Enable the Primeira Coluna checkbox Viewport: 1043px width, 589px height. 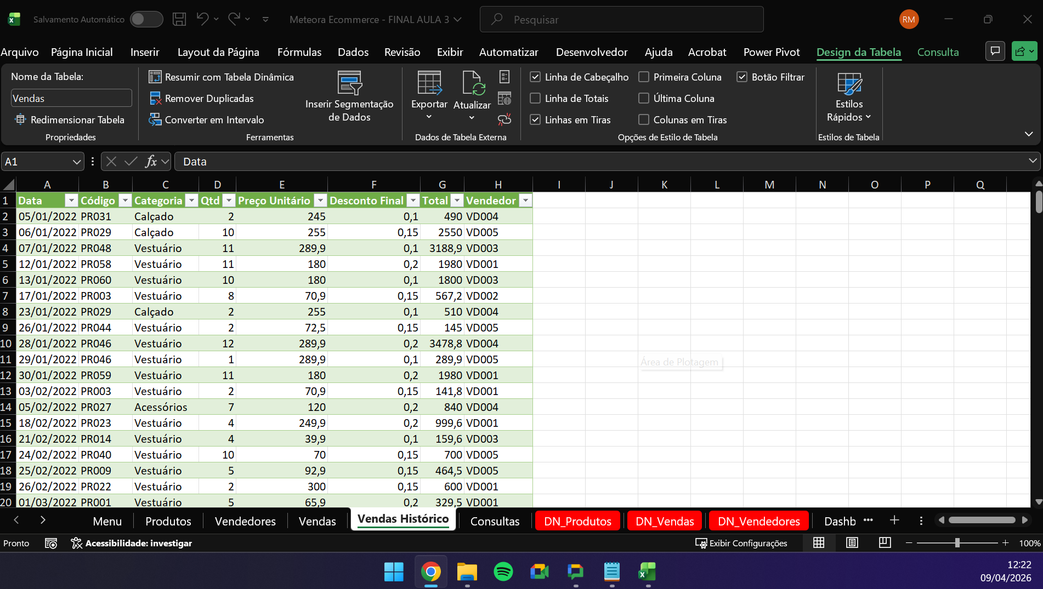[644, 77]
